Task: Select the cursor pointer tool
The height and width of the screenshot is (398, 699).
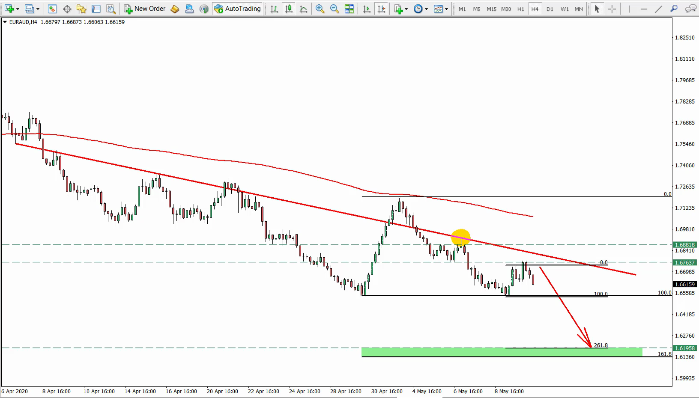Action: click(x=597, y=9)
